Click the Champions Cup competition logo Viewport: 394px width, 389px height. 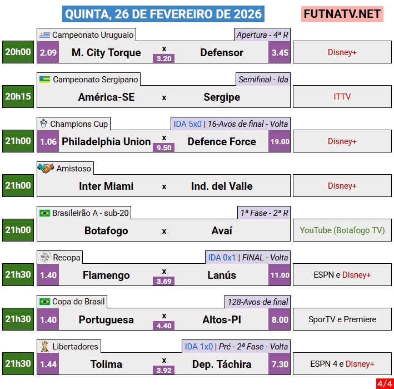44,124
